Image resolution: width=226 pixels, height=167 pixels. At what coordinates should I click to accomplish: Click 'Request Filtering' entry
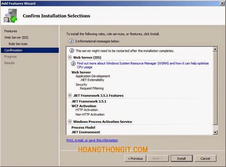click(92, 88)
